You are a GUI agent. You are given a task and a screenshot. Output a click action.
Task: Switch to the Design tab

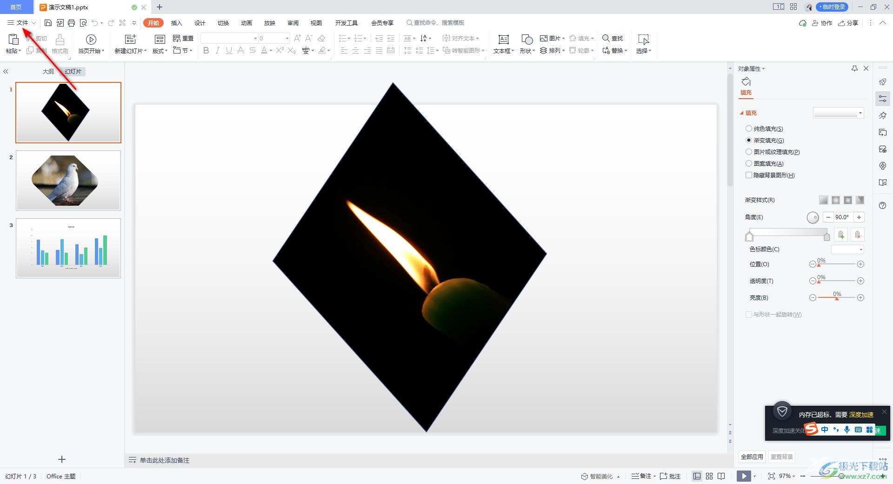click(200, 23)
